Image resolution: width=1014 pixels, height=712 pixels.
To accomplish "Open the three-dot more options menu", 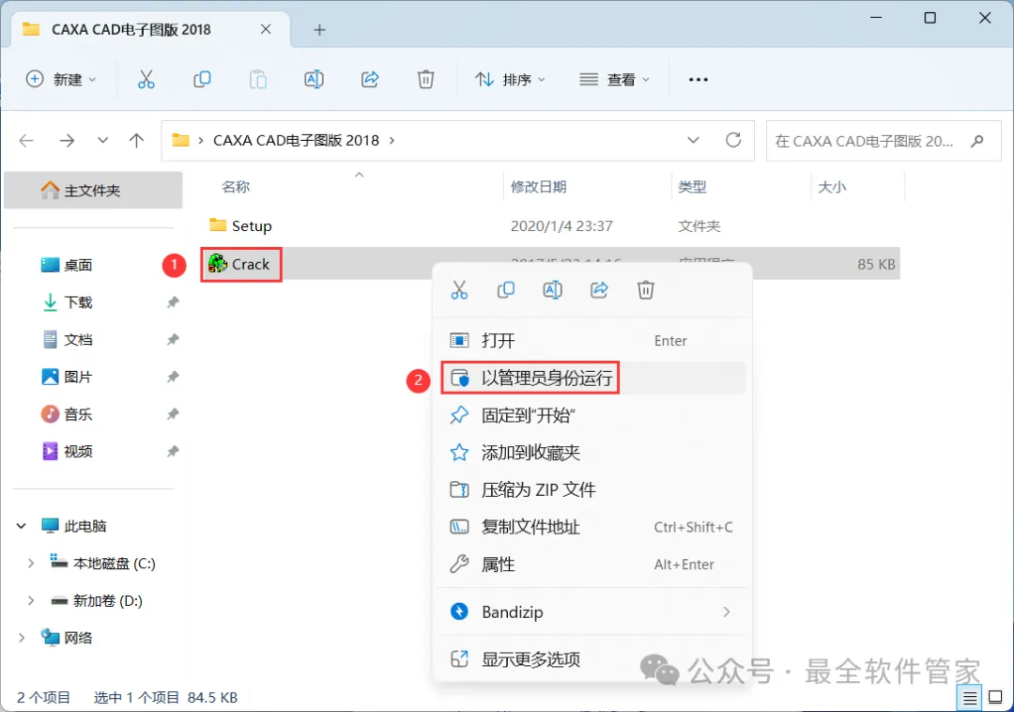I will click(x=699, y=80).
